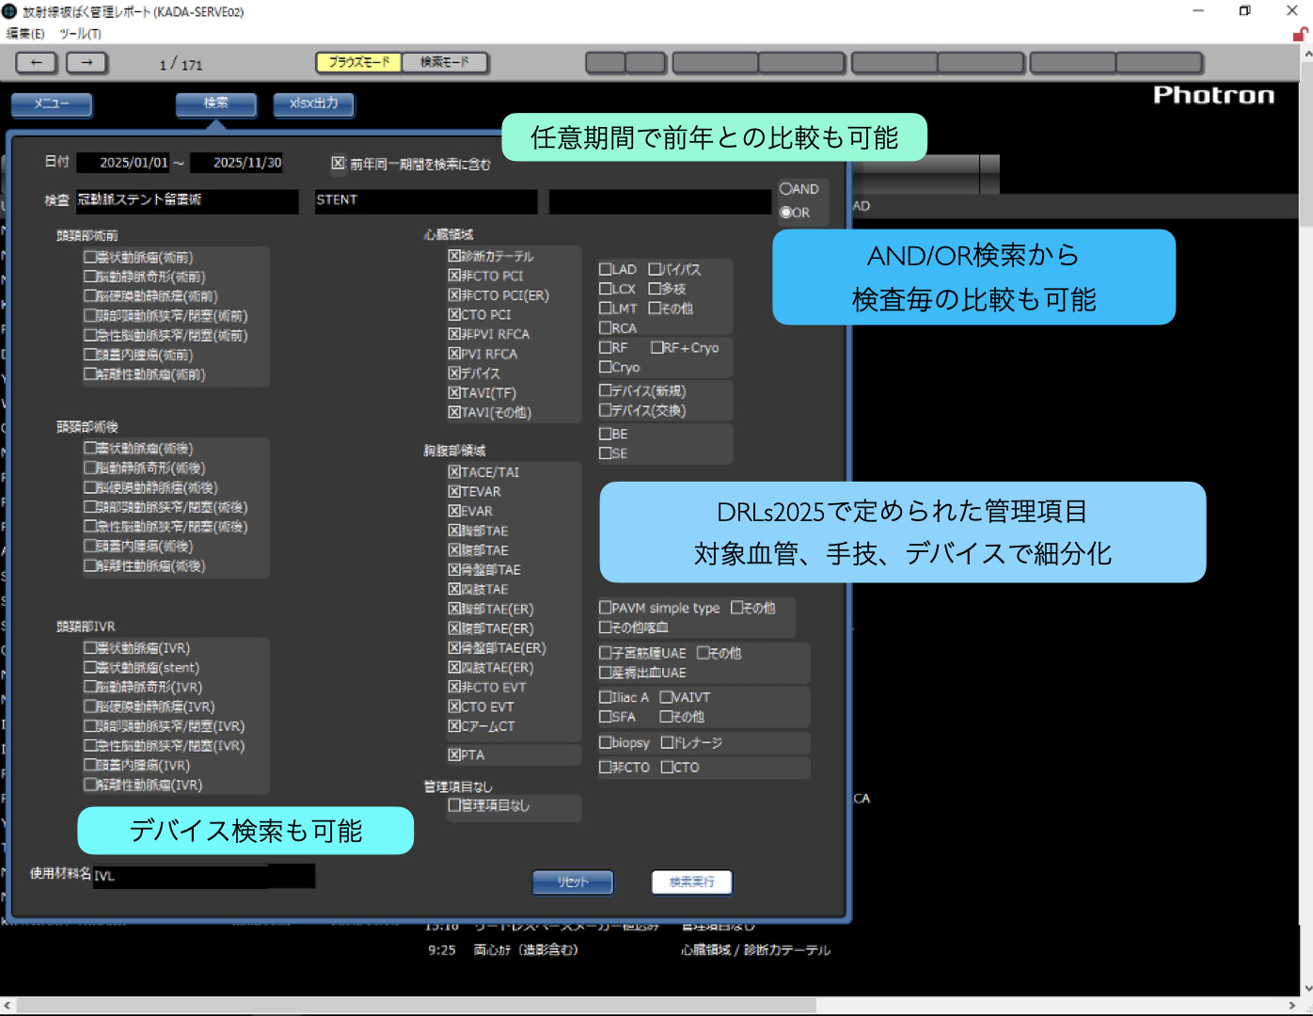Run the search with 検索実行

click(692, 881)
